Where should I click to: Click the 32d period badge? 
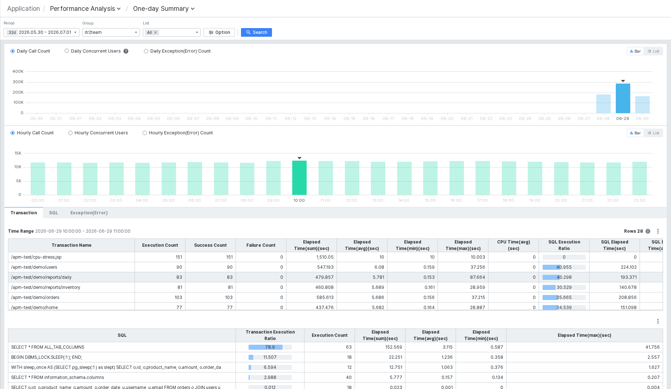click(12, 32)
